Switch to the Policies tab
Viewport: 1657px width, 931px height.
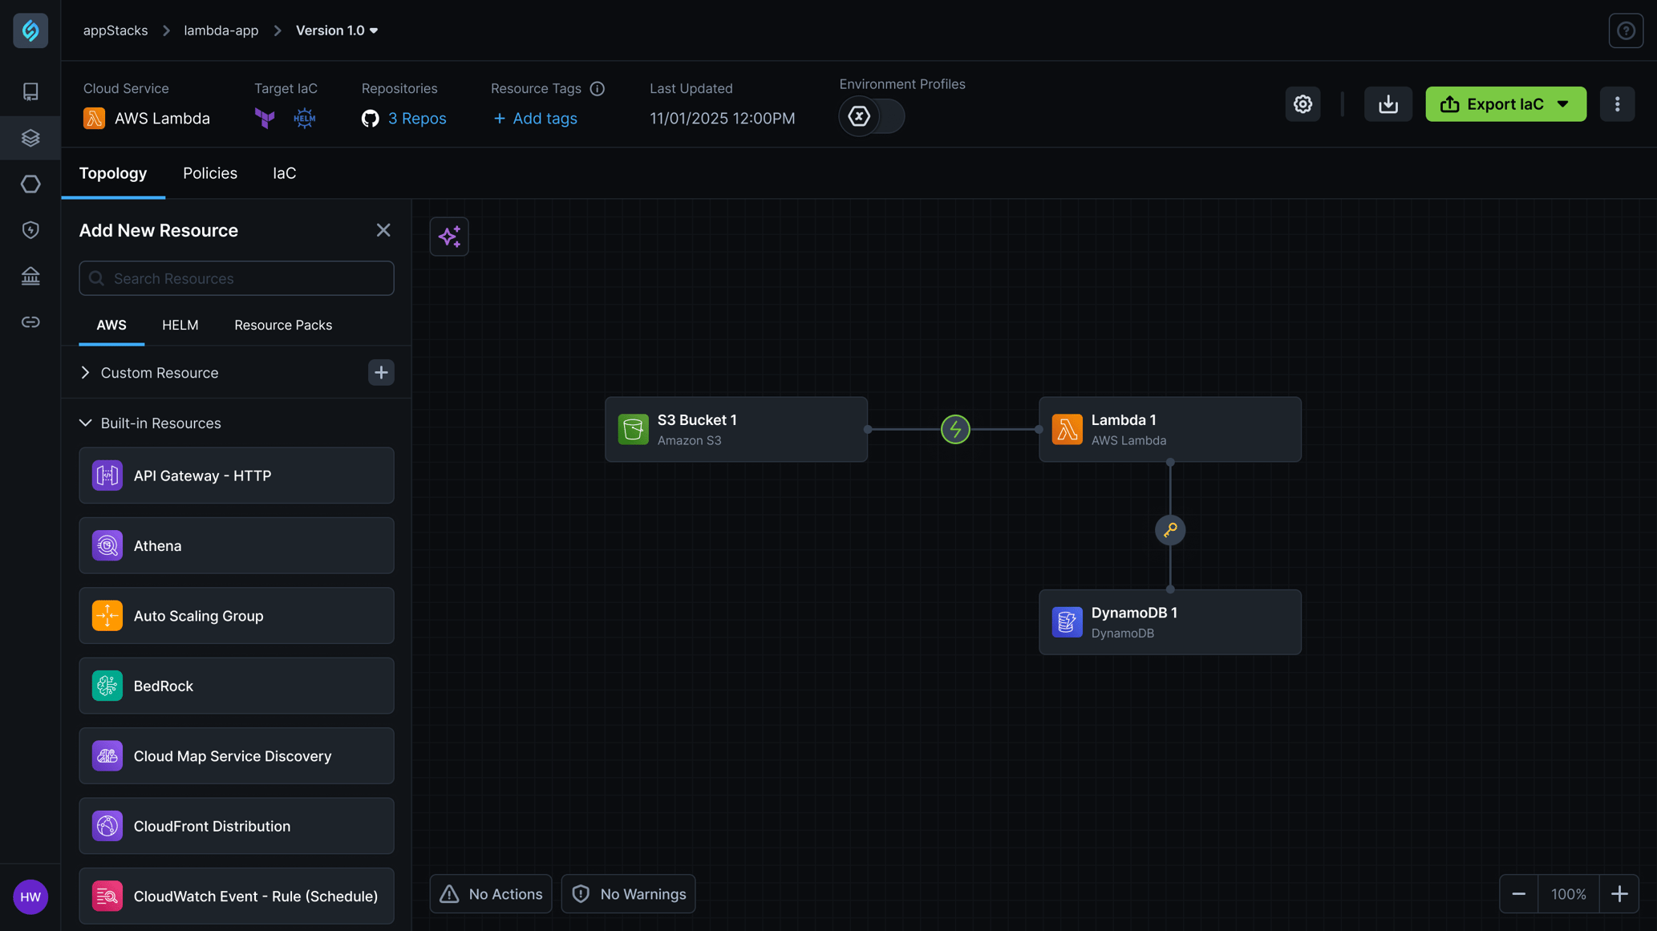coord(210,173)
